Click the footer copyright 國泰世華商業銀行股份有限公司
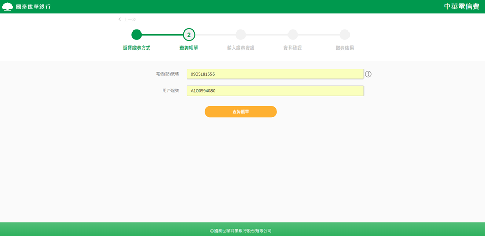 240,231
